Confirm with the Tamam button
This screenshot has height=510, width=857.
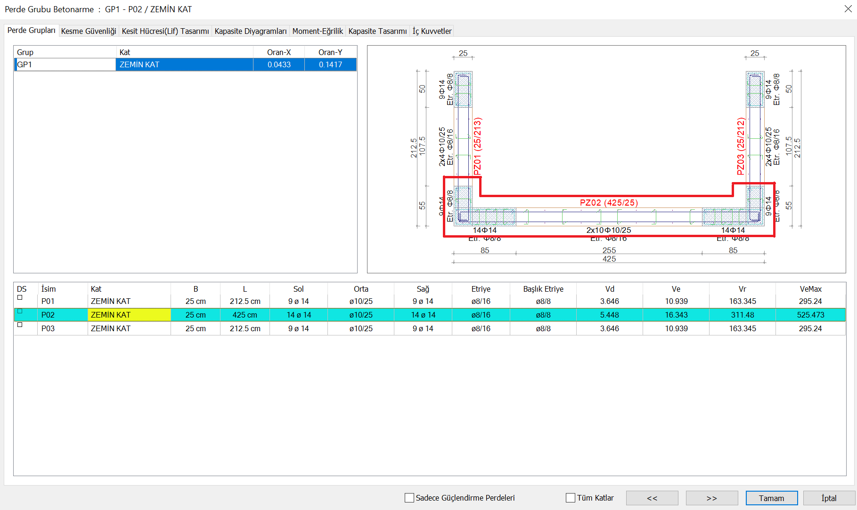(x=772, y=498)
